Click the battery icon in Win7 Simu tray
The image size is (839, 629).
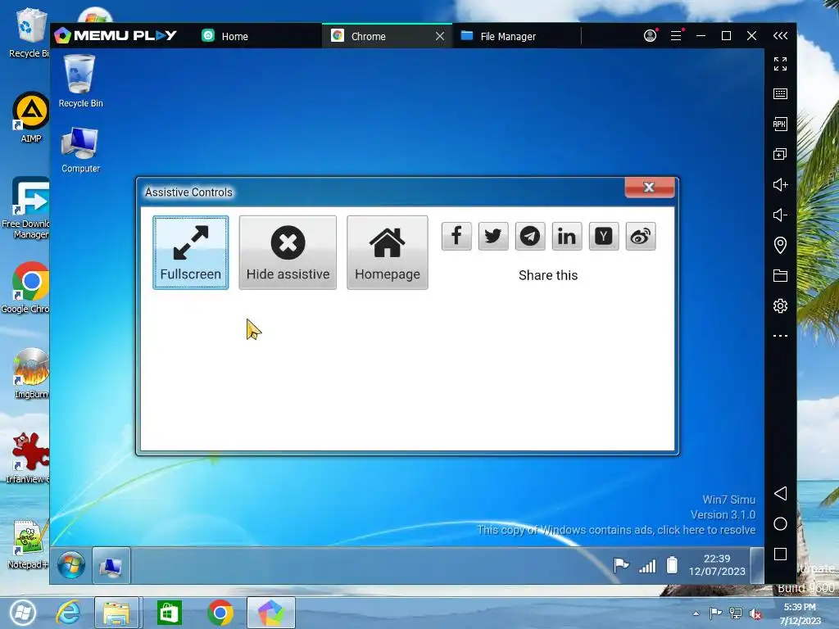pos(672,565)
